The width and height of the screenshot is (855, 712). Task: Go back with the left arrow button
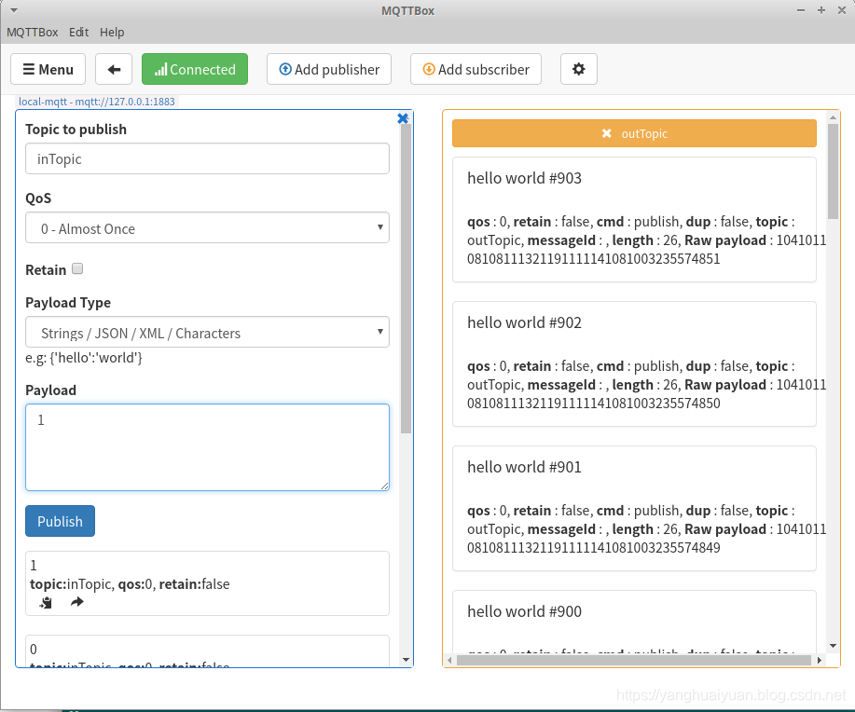click(x=114, y=69)
